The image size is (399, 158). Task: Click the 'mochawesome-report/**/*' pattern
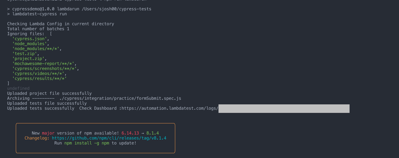coord(43,64)
